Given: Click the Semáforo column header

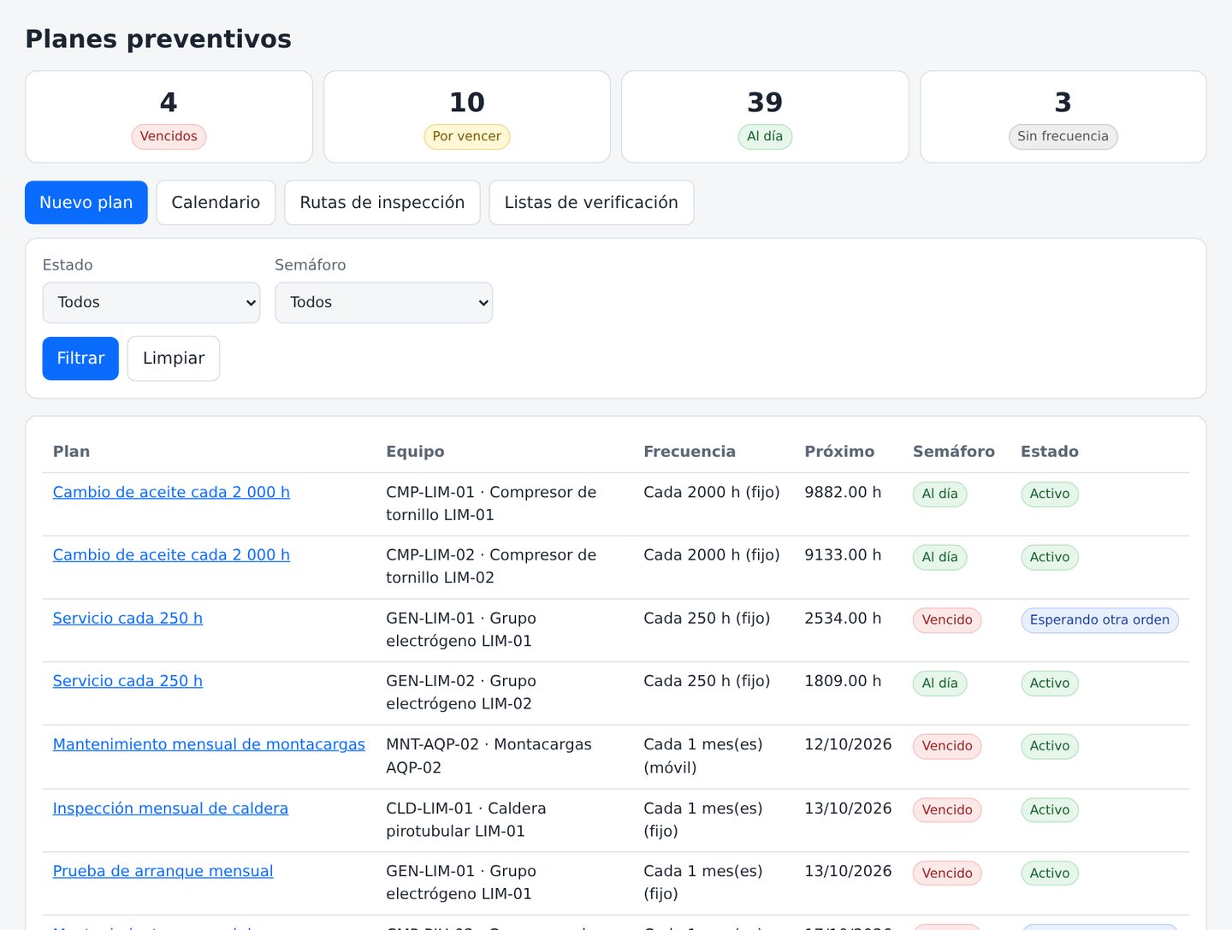Looking at the screenshot, I should [954, 452].
